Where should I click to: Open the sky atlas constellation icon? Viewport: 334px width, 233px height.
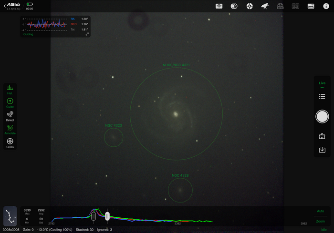point(10,216)
